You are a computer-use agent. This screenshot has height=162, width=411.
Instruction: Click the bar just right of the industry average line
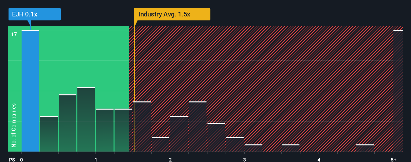tap(142, 127)
